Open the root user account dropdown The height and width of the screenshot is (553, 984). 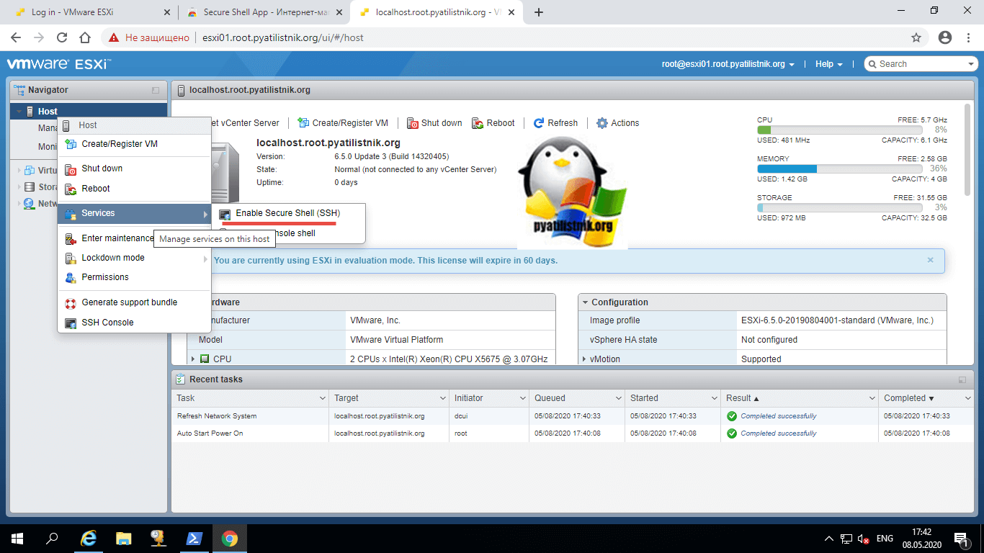point(728,64)
